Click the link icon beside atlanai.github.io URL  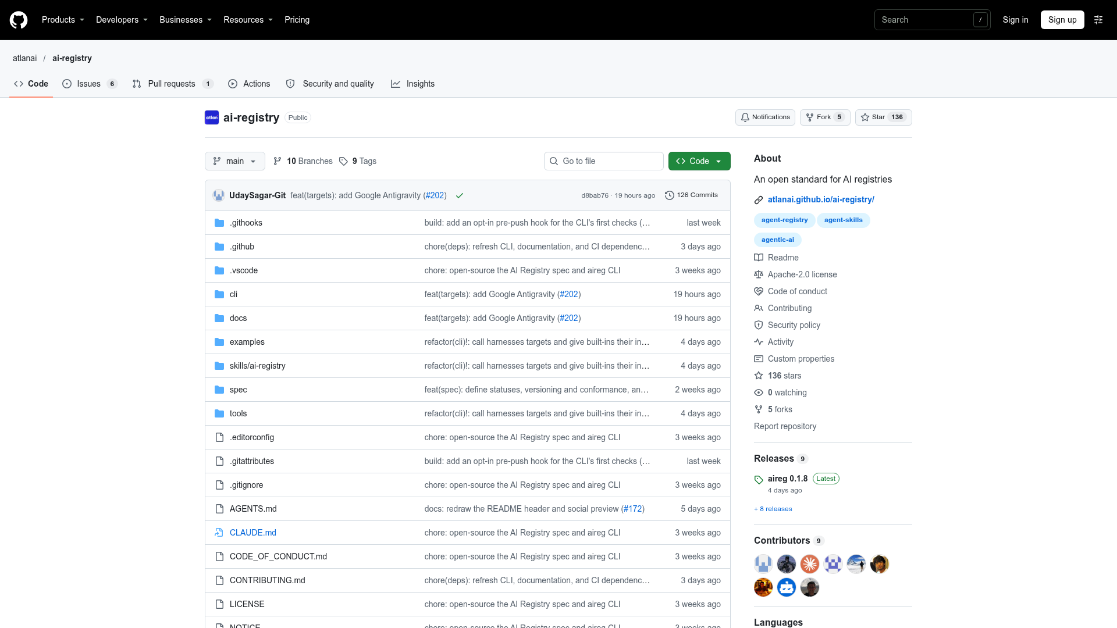click(759, 200)
